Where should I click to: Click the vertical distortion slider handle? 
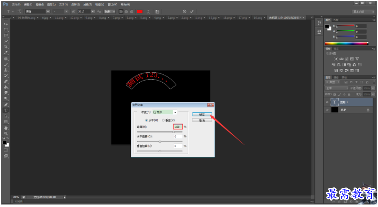160,151
